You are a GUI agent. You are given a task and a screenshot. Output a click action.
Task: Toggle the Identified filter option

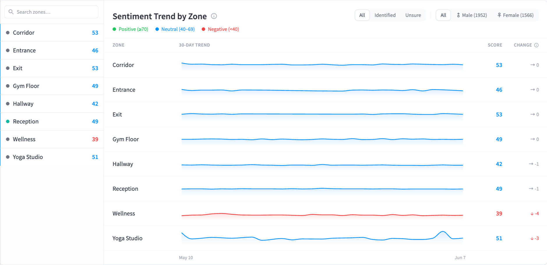[x=385, y=15]
